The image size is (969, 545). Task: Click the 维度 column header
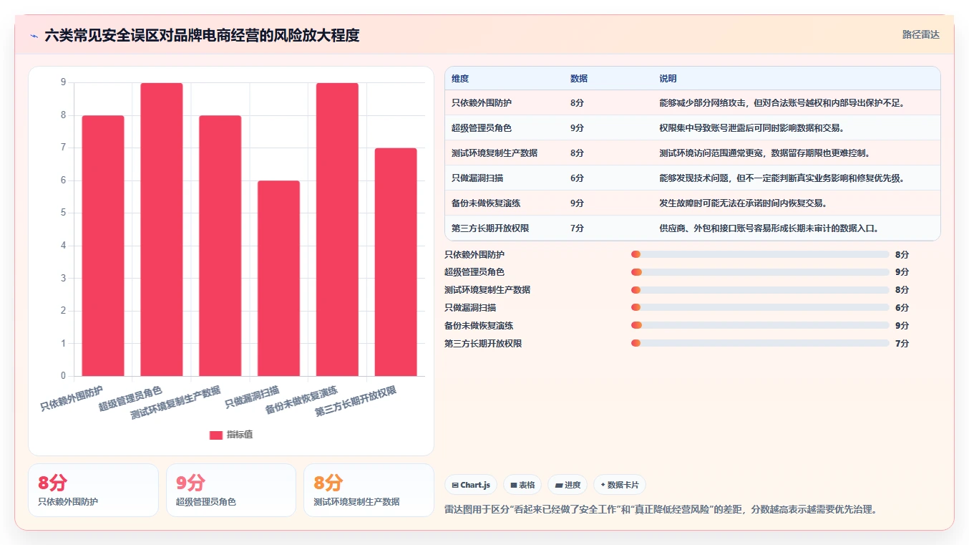pyautogui.click(x=460, y=79)
